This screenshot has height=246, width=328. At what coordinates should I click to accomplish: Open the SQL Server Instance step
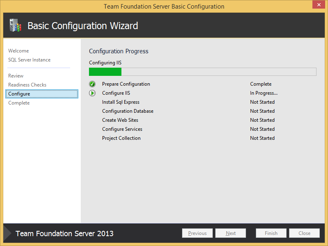(x=30, y=60)
